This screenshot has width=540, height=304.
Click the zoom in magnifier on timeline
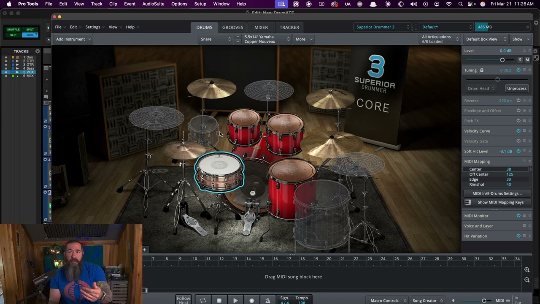[x=527, y=270]
